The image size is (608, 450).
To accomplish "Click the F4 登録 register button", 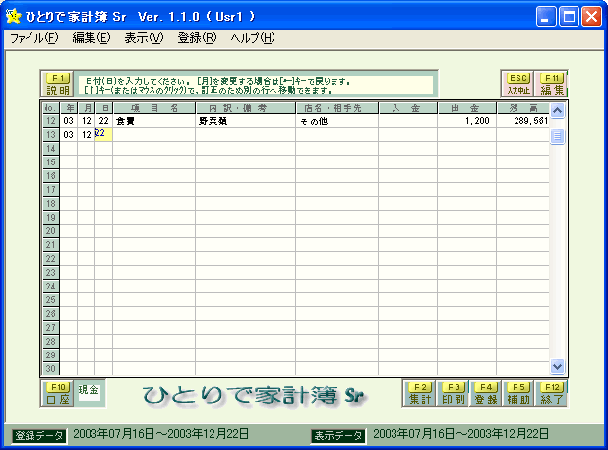I will tap(486, 394).
